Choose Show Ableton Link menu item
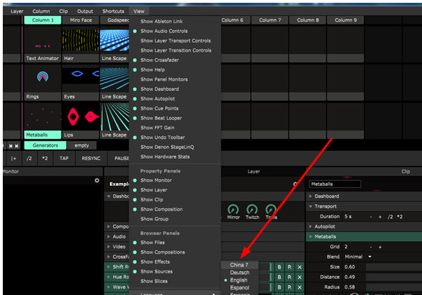This screenshot has height=295, width=422. click(161, 22)
